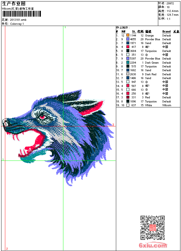
Task: Select the Sand swatch beside 1682
Action: 128,70
